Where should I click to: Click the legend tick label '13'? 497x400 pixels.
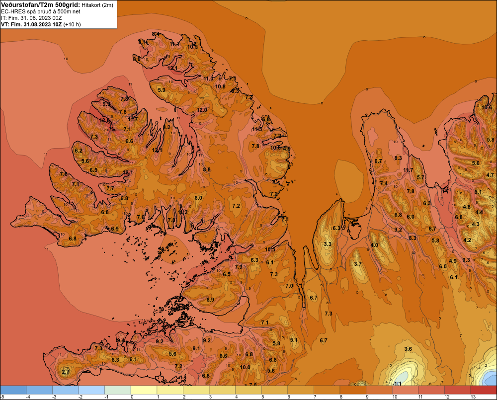click(x=473, y=397)
